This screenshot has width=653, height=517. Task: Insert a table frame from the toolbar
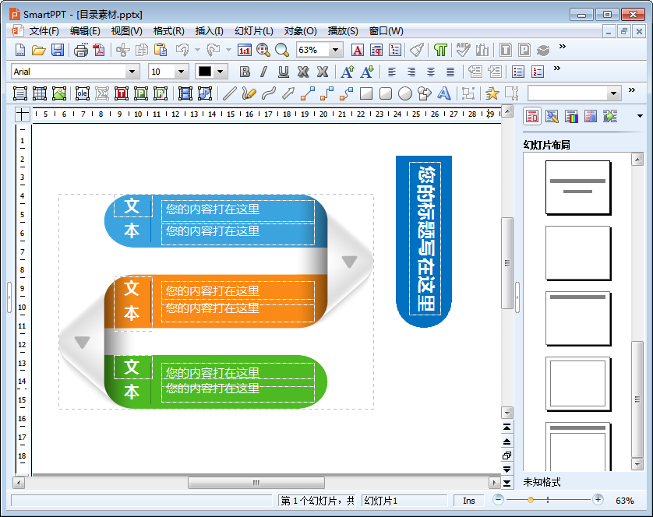click(x=39, y=93)
